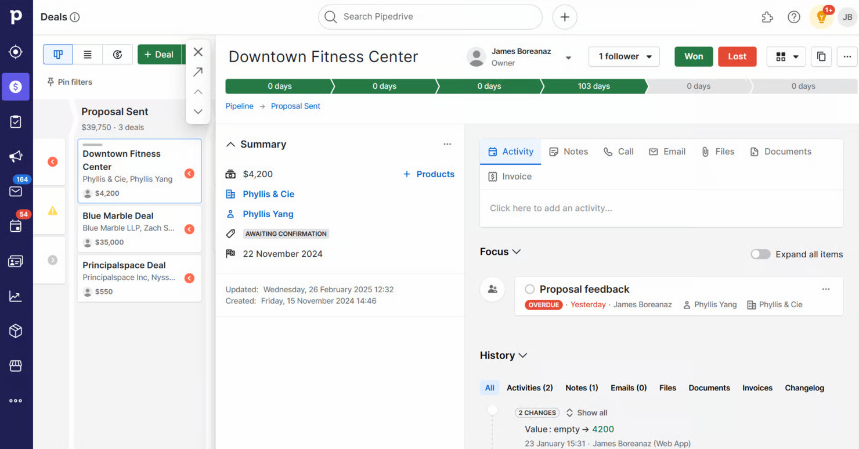Toggle Expand all items switch
The width and height of the screenshot is (859, 449).
tap(760, 254)
